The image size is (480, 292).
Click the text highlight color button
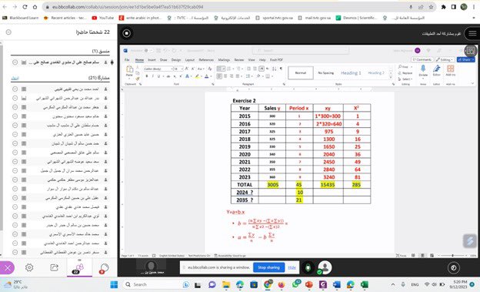(x=198, y=76)
